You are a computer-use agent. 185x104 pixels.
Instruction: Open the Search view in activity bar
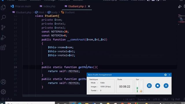click(x=3, y=17)
